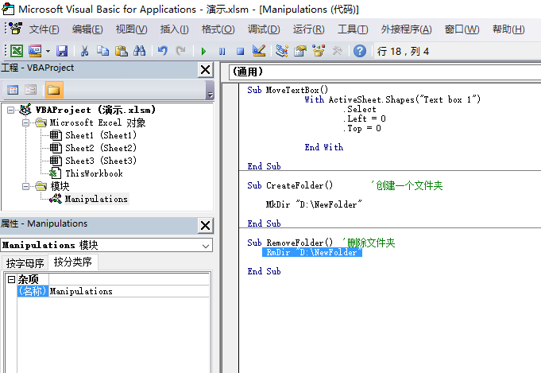Open the 格式(O) menu
Viewport: 541px width, 373px height.
218,29
